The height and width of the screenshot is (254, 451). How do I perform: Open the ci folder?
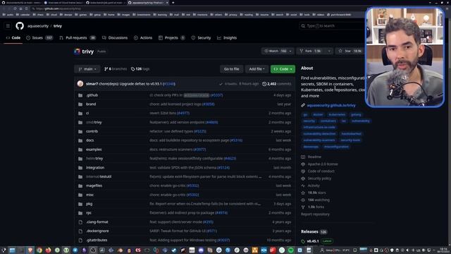[x=87, y=113]
